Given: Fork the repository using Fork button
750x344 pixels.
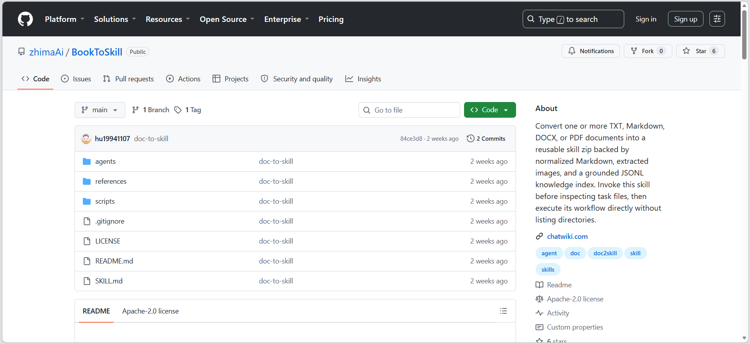Looking at the screenshot, I should coord(648,51).
